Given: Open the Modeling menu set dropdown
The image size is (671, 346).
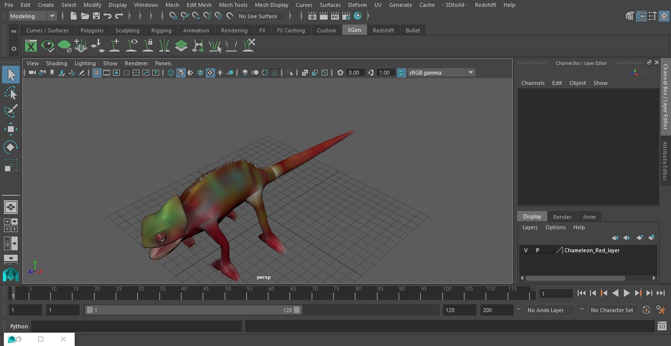Looking at the screenshot, I should (x=33, y=16).
